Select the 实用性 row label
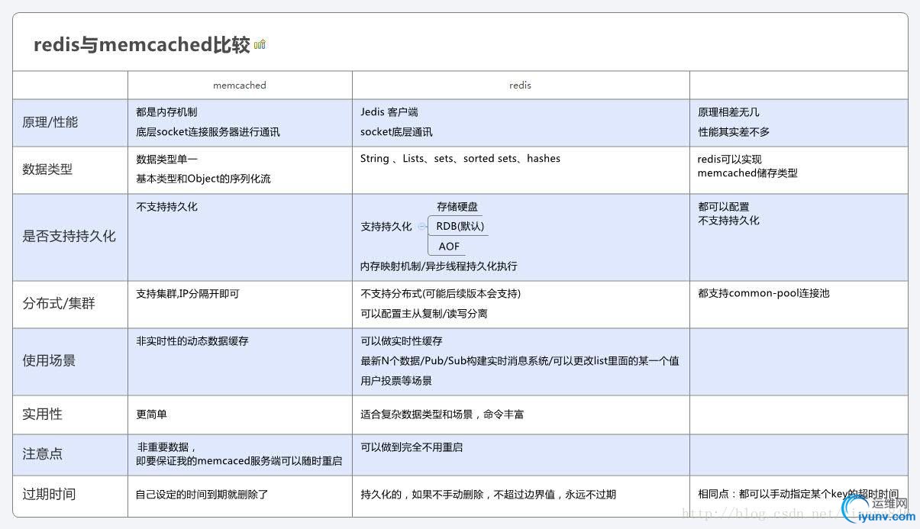920x529 pixels. (x=43, y=414)
